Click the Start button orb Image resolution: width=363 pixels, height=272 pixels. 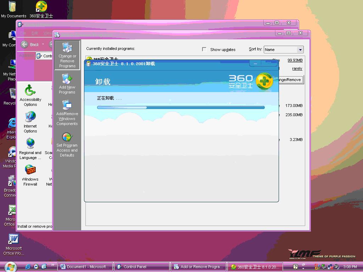pyautogui.click(x=10, y=267)
